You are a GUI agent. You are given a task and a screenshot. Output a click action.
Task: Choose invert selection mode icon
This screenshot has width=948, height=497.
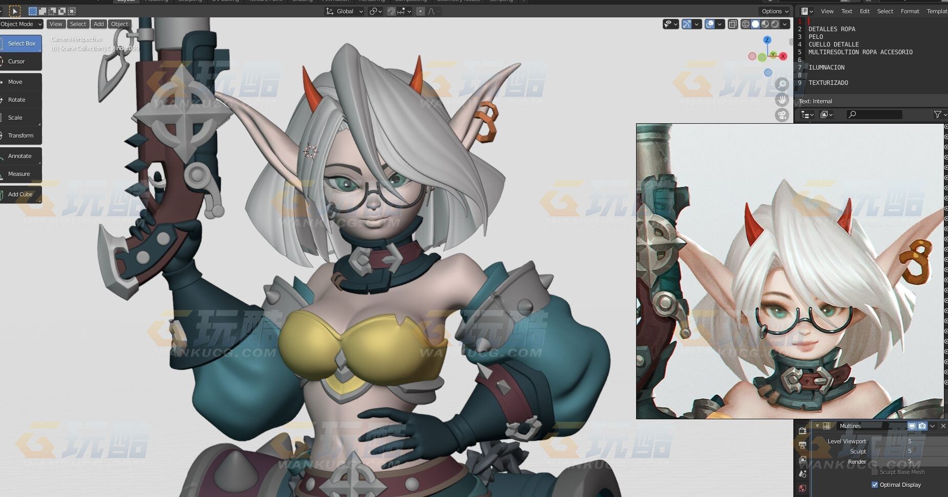(62, 11)
